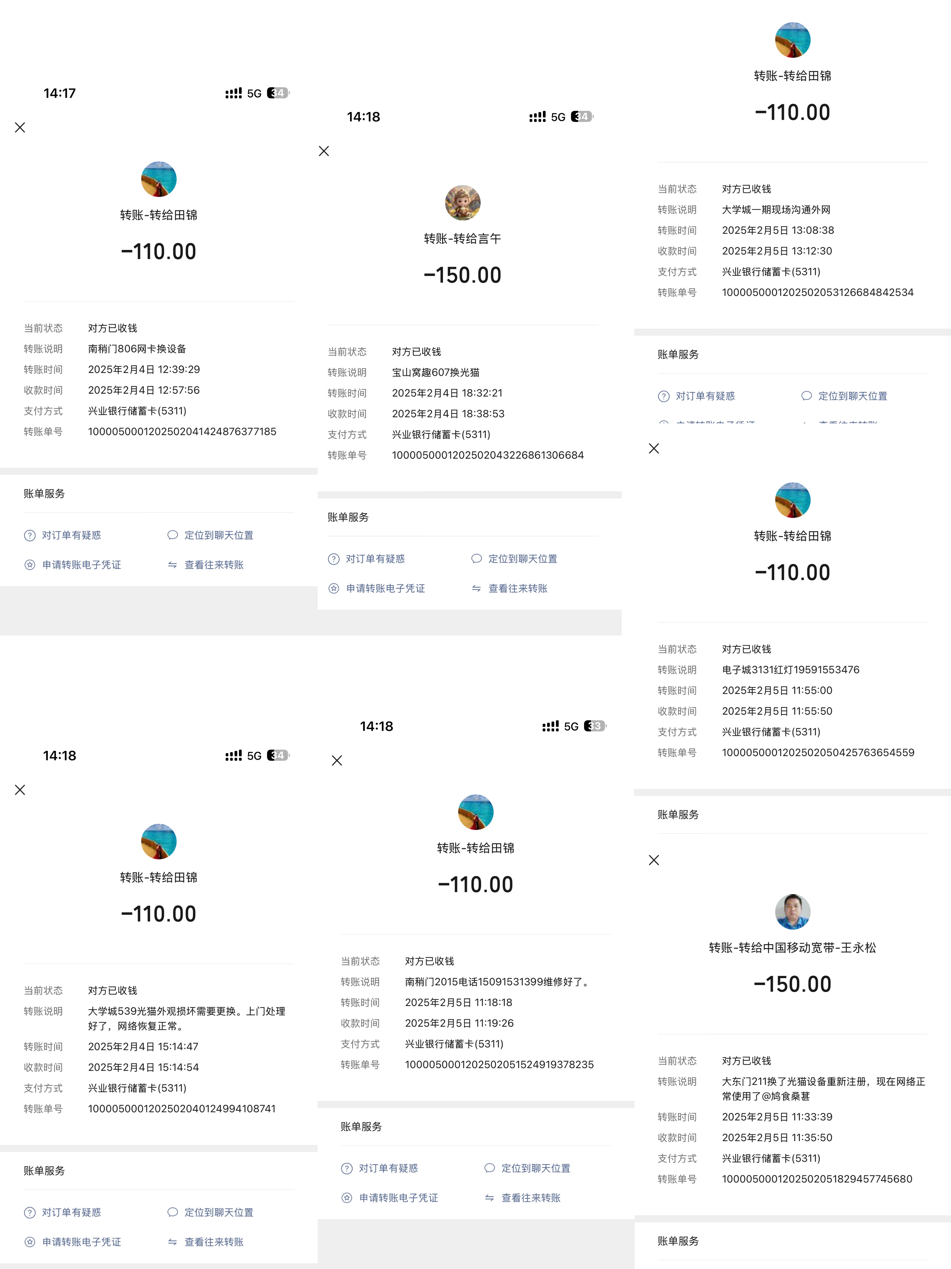Click 定位到聊天位置 under 大学城一期现场沟通外网
Viewport: 951px width, 1269px height.
[852, 396]
